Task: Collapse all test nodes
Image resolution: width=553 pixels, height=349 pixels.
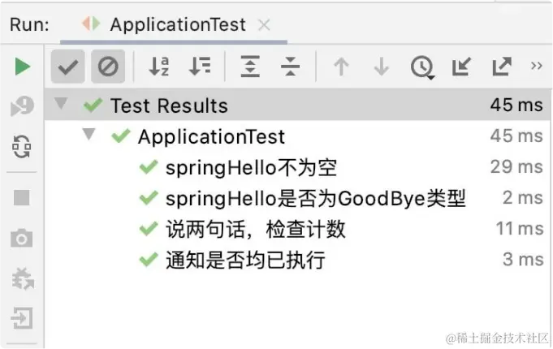Action: (x=290, y=67)
